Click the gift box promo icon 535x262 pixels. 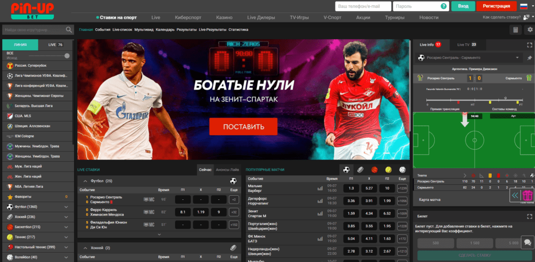528,196
